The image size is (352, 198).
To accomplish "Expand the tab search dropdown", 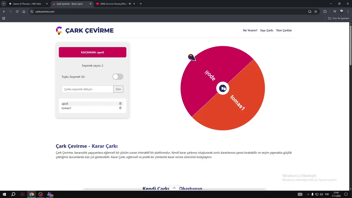I will [4, 4].
